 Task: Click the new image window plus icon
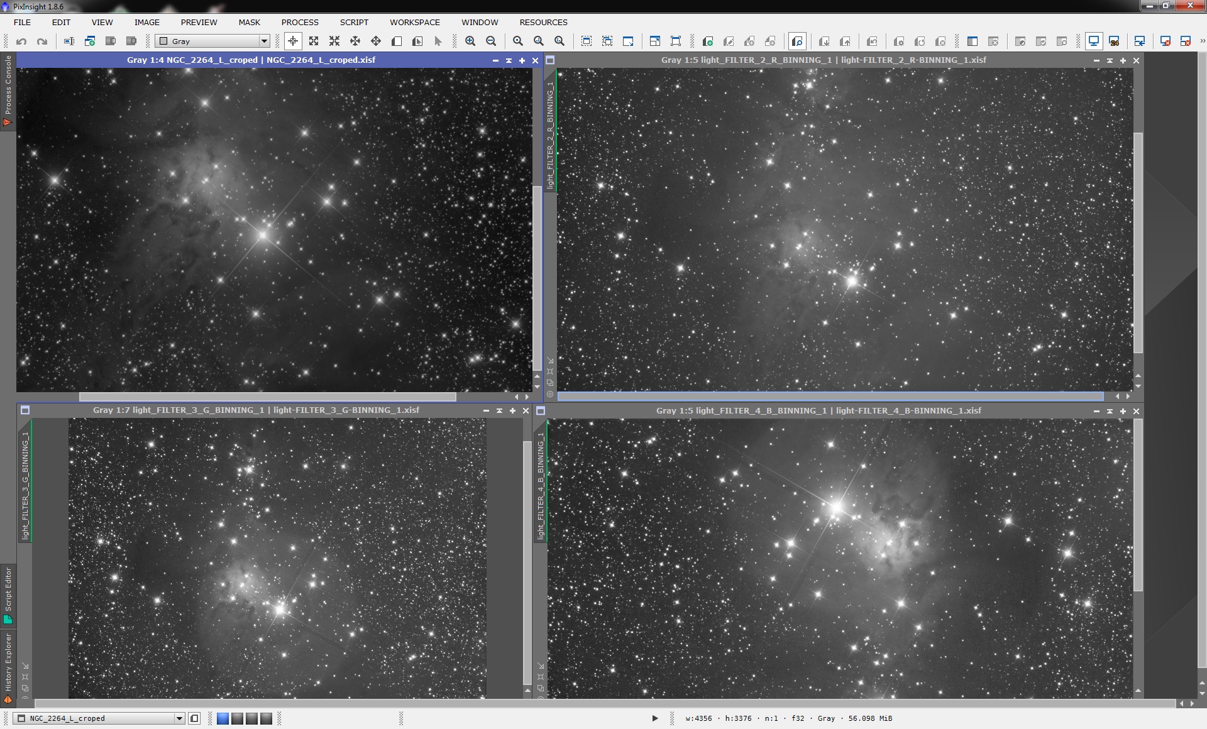click(90, 41)
